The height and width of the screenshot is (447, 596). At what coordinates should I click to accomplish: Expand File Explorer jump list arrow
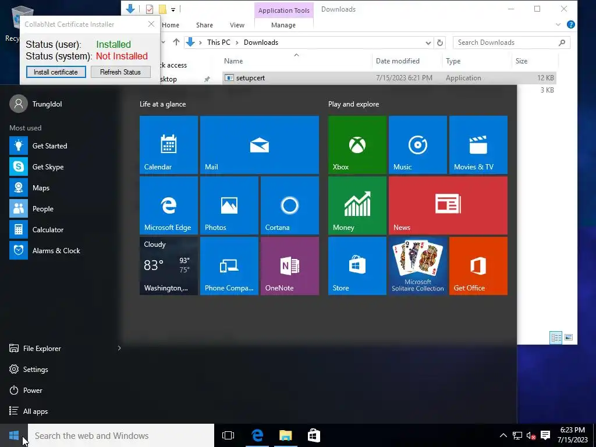(x=119, y=348)
